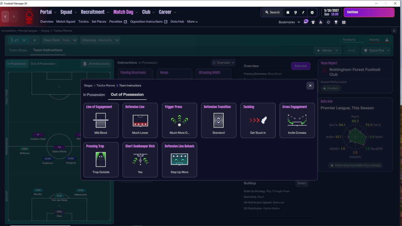Click the globe icon beside the bookmark icon
This screenshot has height=226, width=402.
(296, 13)
